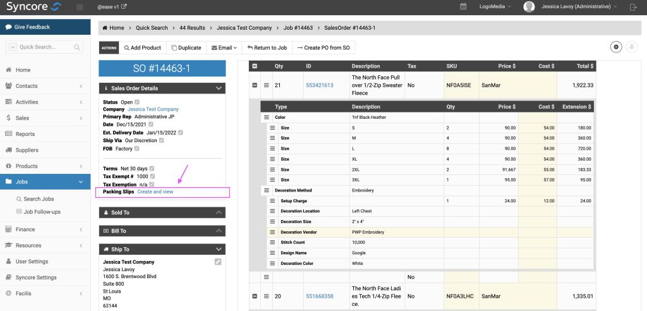Open Syncore Settings in the sidebar
This screenshot has height=311, width=647.
tap(45, 277)
